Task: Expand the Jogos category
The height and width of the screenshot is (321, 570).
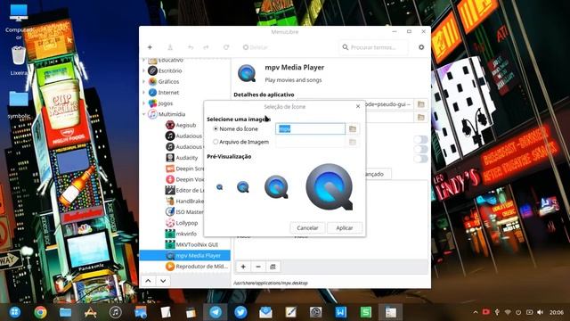Action: [144, 103]
